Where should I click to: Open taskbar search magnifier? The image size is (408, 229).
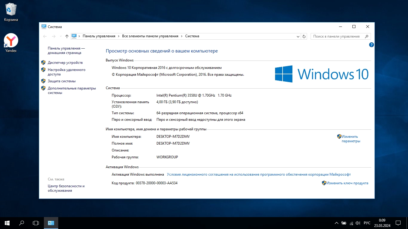click(22, 223)
